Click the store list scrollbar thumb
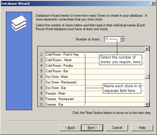The image size is (157, 135). (x=147, y=76)
